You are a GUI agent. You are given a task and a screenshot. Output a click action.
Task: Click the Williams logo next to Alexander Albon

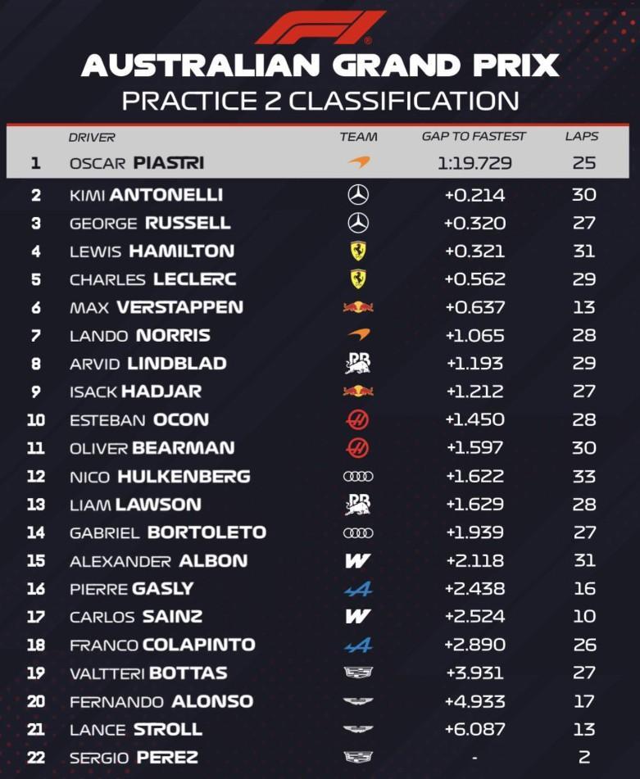coord(358,561)
